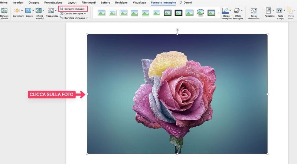Open the Layout ribbon tab
The width and height of the screenshot is (297, 164).
point(72,3)
